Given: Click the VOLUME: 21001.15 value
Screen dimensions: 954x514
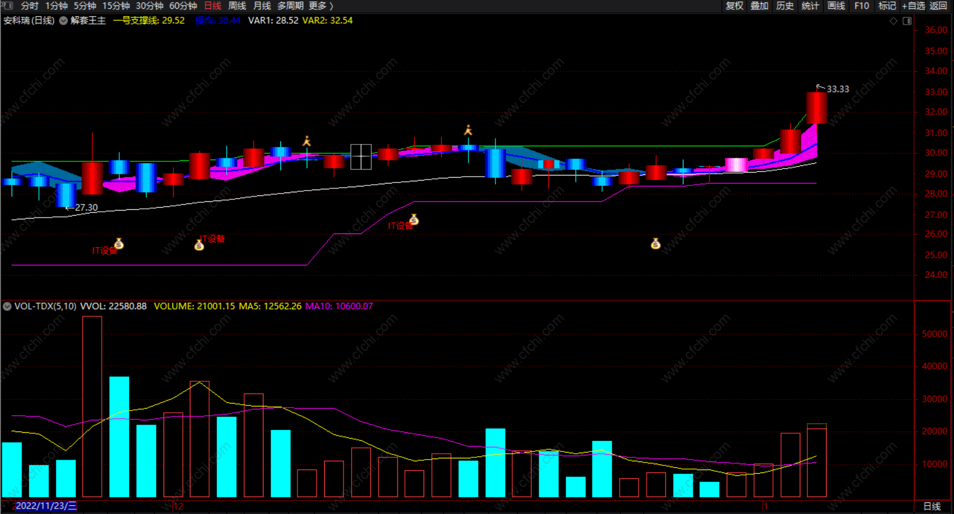Looking at the screenshot, I should pyautogui.click(x=195, y=306).
